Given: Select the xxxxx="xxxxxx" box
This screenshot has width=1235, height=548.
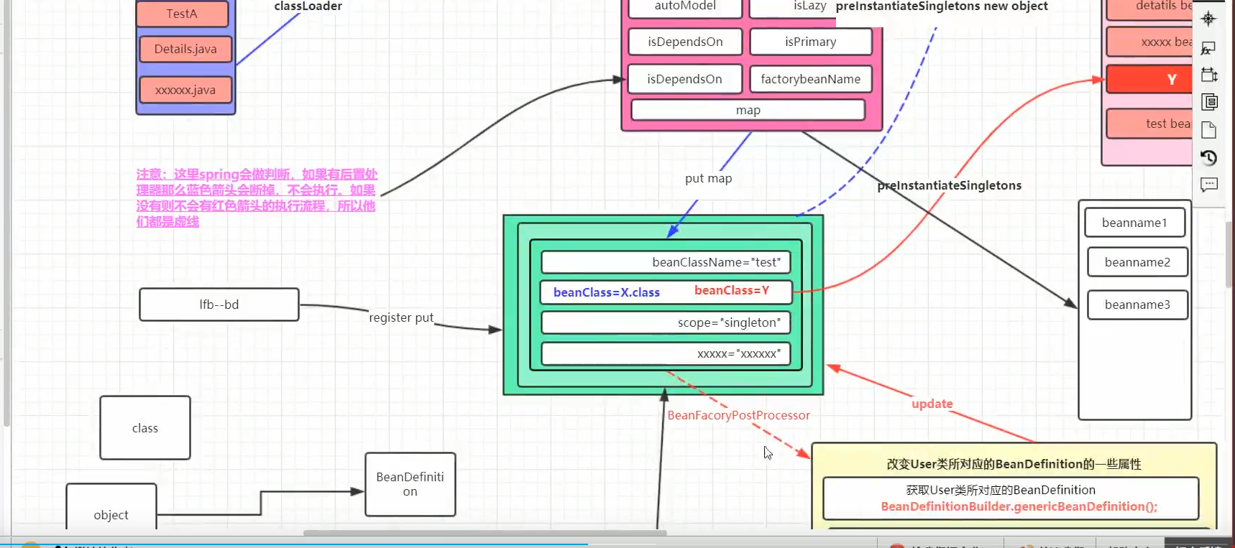Looking at the screenshot, I should [666, 353].
